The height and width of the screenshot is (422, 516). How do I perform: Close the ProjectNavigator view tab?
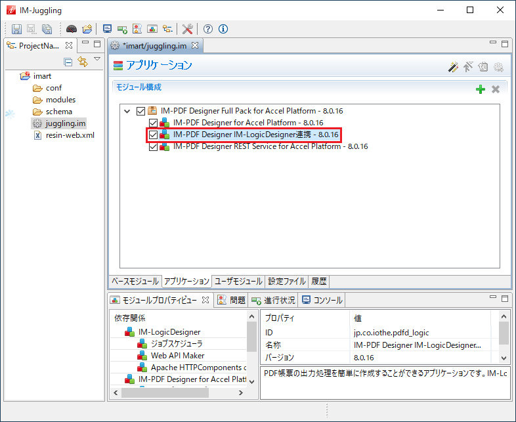point(69,45)
